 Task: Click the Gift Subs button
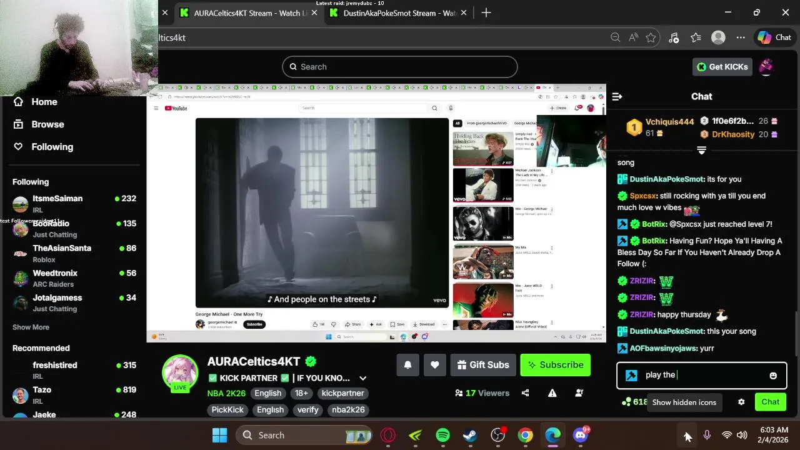tap(482, 365)
